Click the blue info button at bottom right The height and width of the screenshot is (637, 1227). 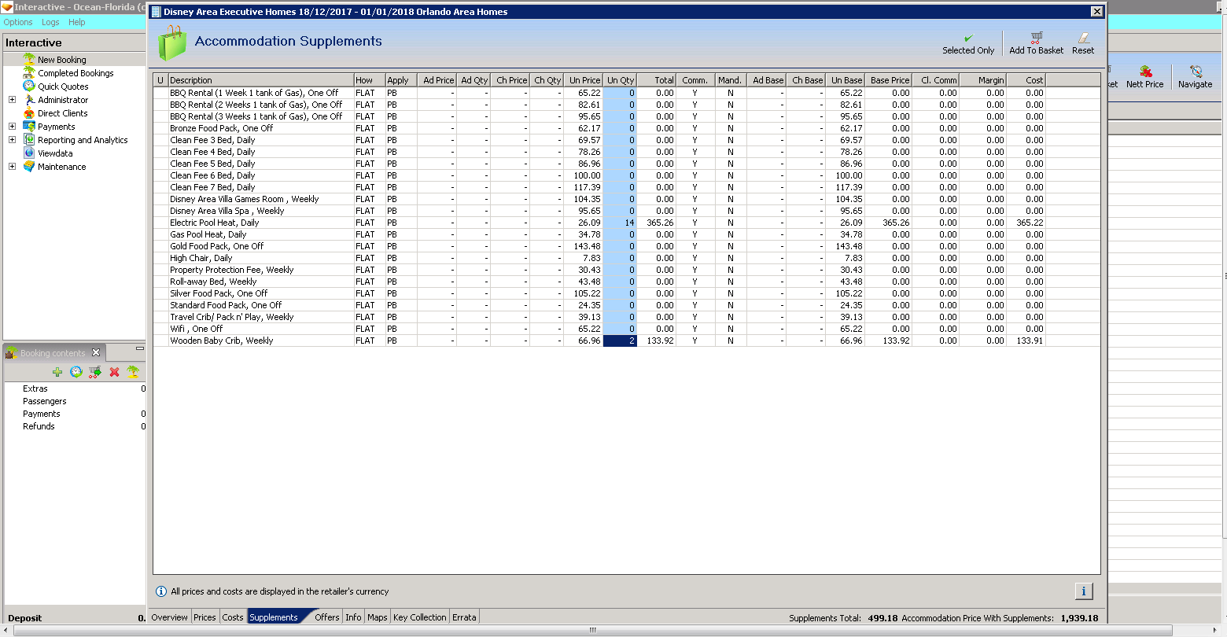(x=1083, y=591)
